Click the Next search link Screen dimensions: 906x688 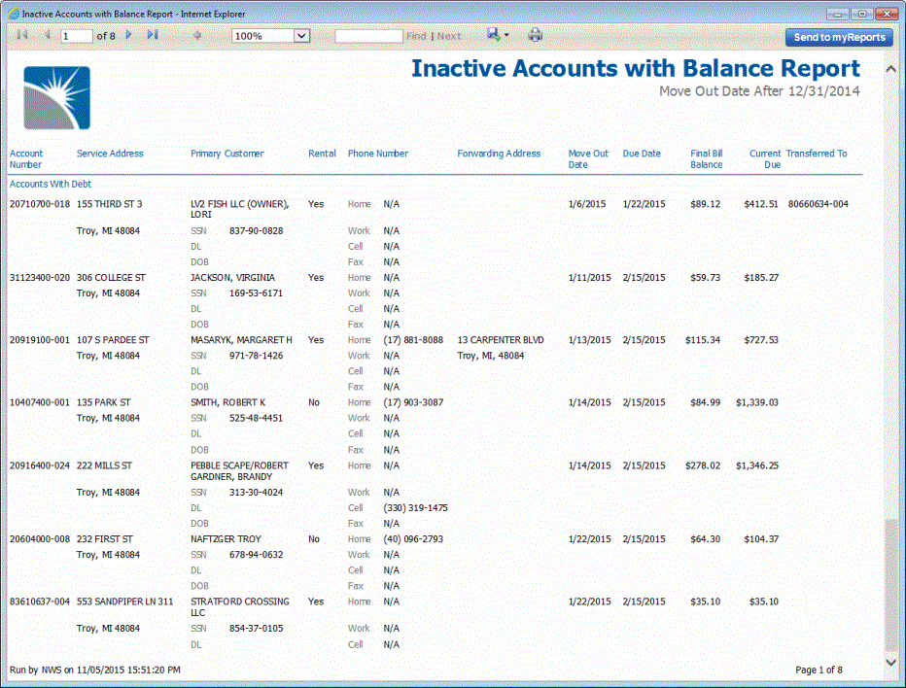(449, 36)
